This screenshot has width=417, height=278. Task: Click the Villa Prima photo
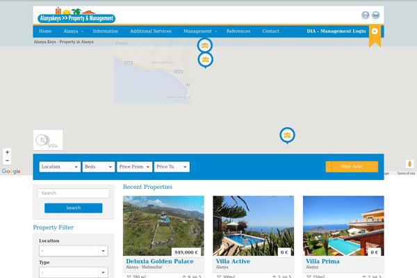tap(343, 226)
